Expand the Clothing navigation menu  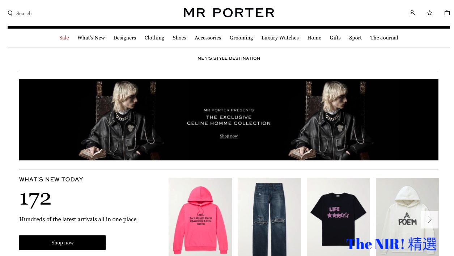(x=154, y=38)
